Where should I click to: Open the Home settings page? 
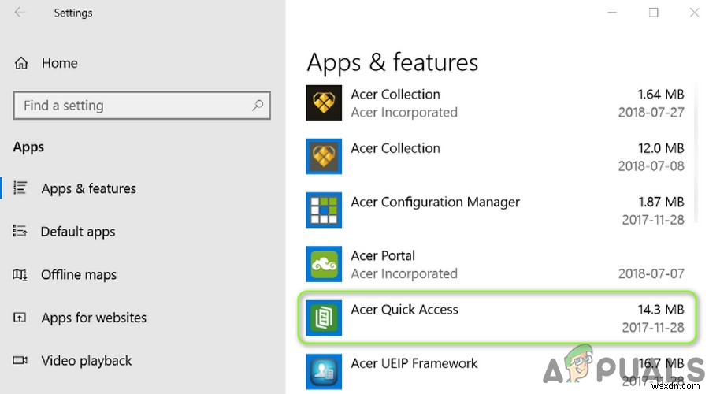[x=59, y=63]
